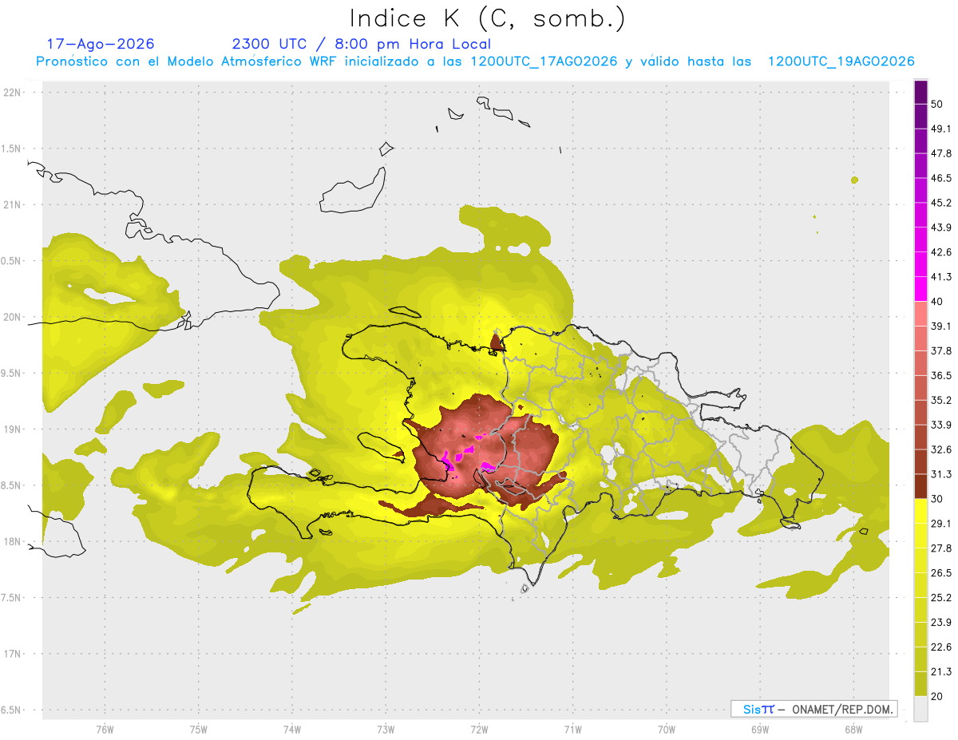Screen dimensions: 958x740
Task: Click the "19N" latitude label
Action: [x=11, y=429]
